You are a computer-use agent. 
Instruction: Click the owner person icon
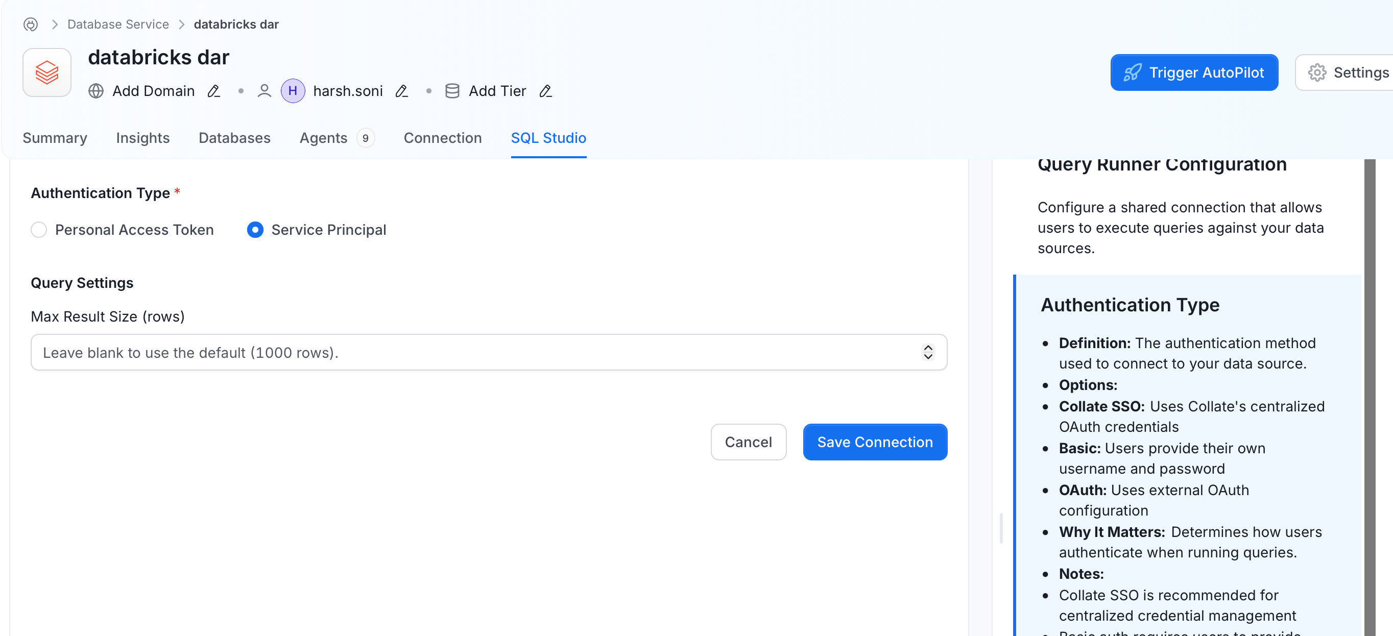[x=264, y=91]
